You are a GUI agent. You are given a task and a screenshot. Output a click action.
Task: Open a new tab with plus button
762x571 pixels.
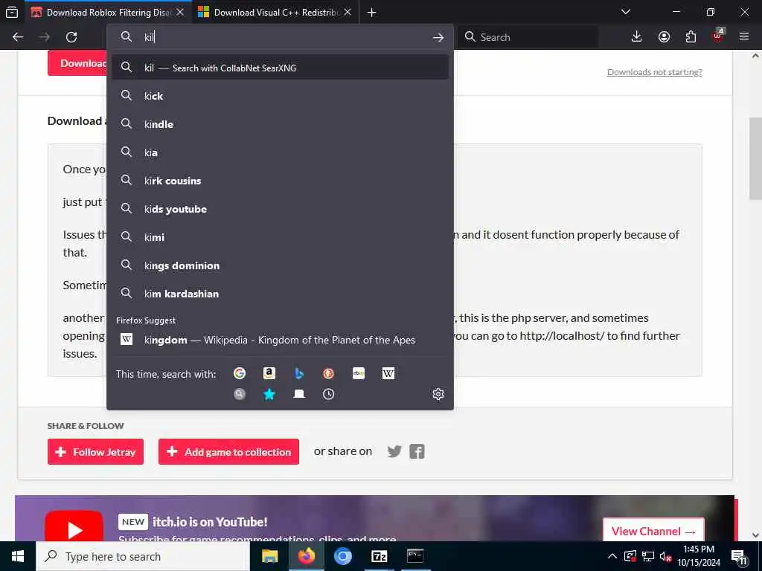pyautogui.click(x=372, y=12)
